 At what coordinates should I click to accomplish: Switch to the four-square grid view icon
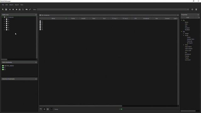click(x=48, y=109)
